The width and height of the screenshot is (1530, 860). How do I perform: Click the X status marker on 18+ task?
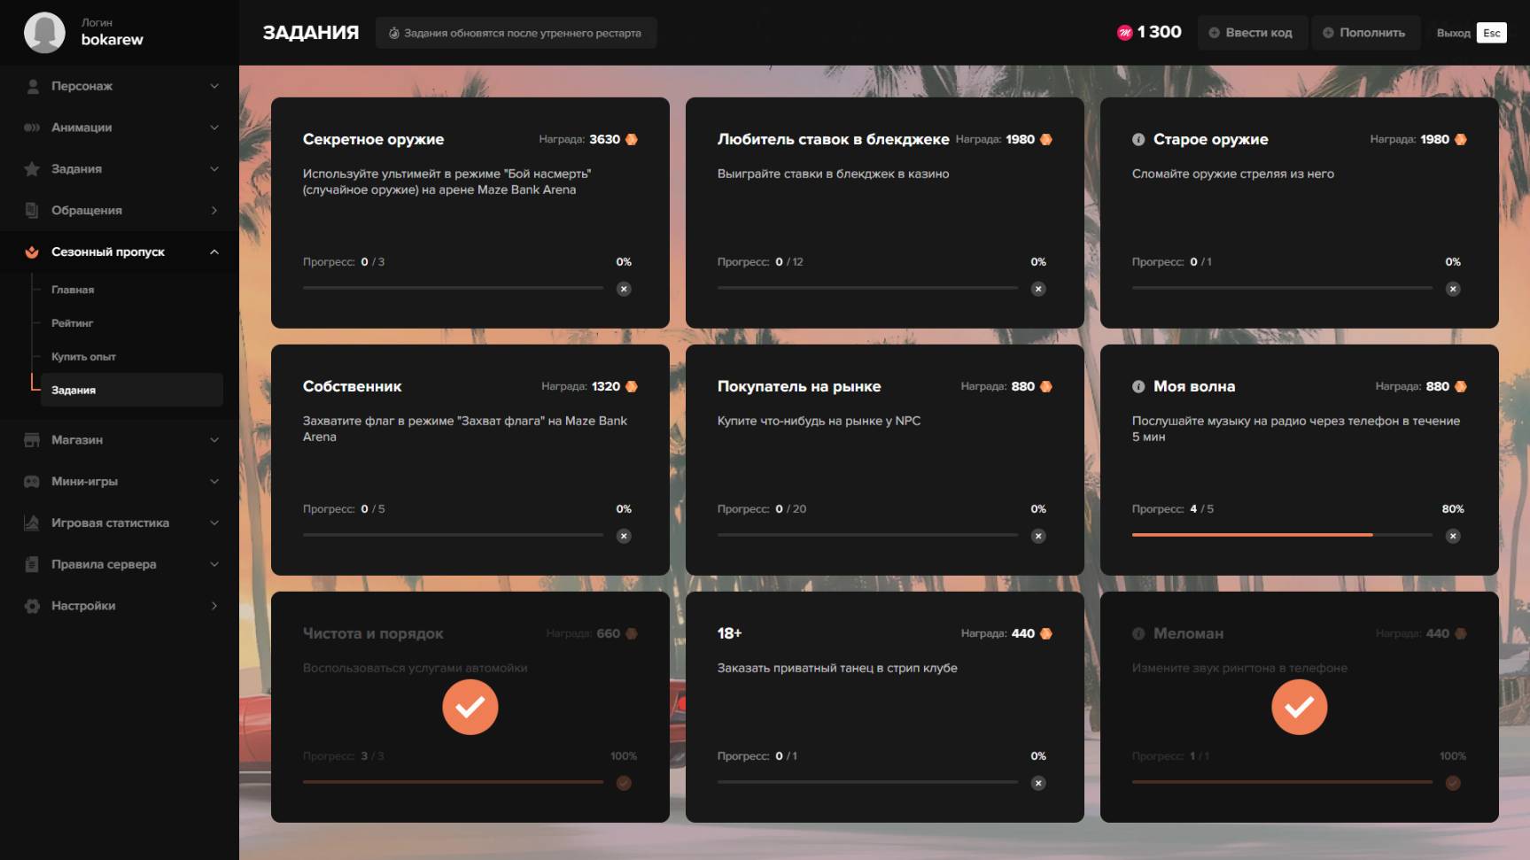point(1039,783)
